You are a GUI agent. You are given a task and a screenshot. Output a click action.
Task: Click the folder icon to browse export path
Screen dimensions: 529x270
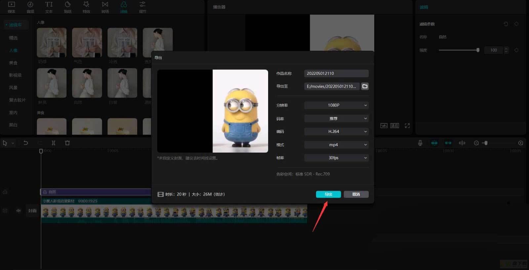[x=365, y=86]
